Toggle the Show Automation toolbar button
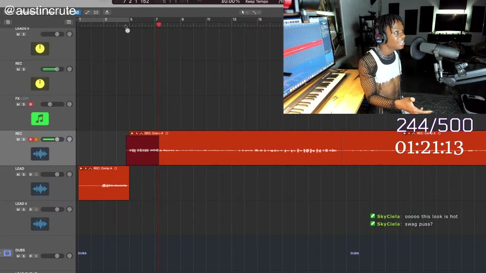The image size is (486, 273). click(87, 13)
